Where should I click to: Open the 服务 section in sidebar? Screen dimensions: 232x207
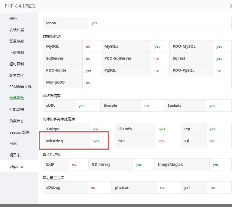(x=13, y=19)
